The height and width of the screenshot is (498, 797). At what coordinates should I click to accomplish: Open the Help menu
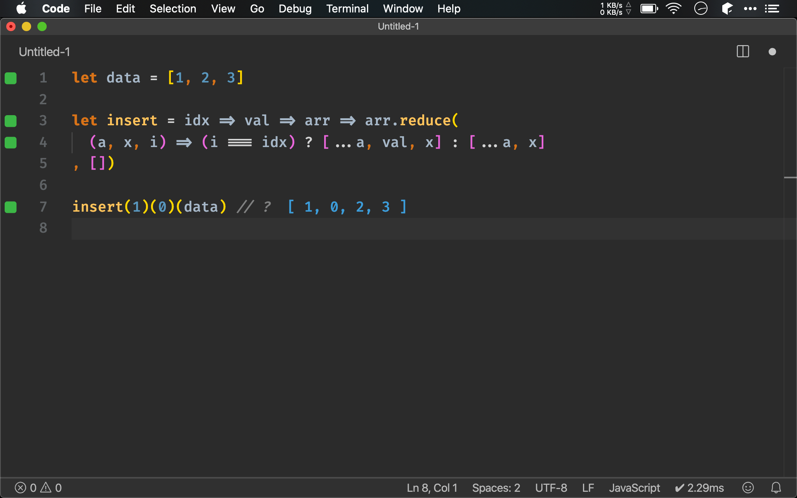(449, 9)
